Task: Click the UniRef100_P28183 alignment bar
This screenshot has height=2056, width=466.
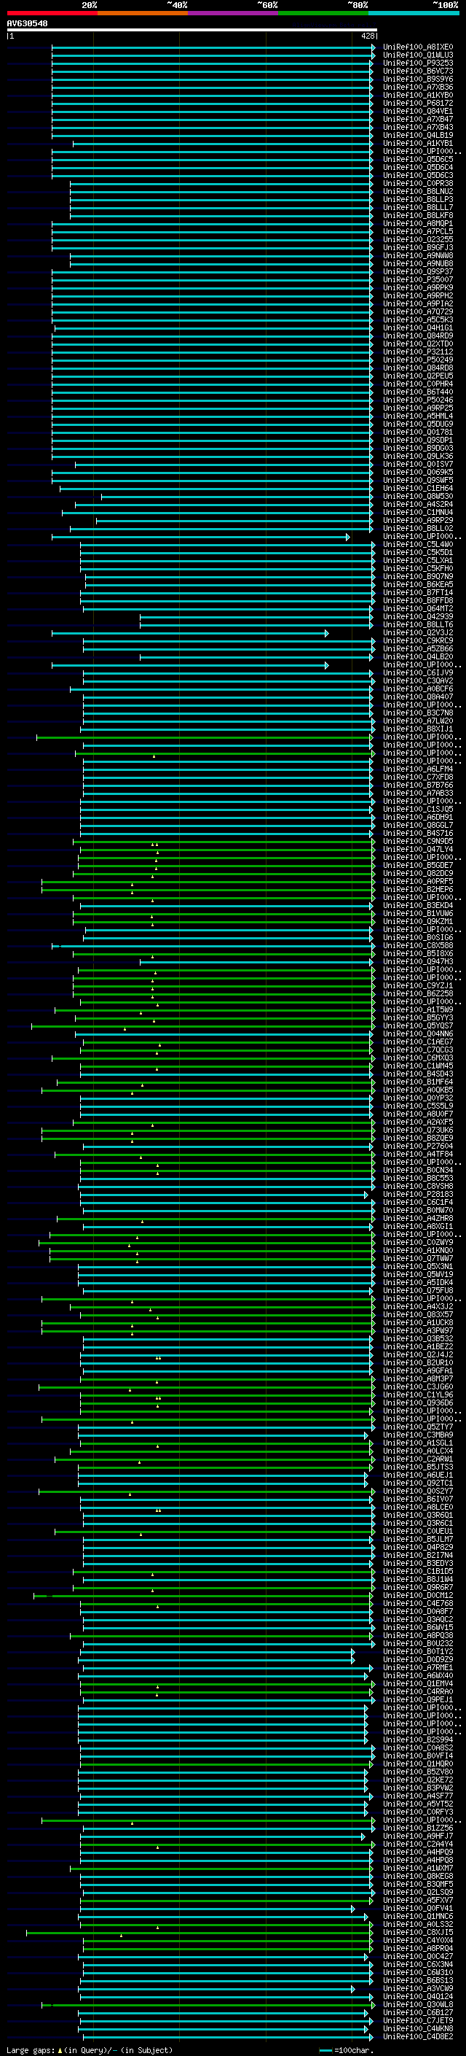Action: point(224,1194)
